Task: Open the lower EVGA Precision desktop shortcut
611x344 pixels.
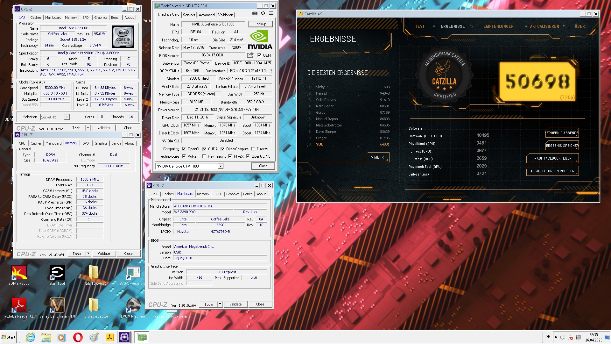Action: pyautogui.click(x=133, y=308)
